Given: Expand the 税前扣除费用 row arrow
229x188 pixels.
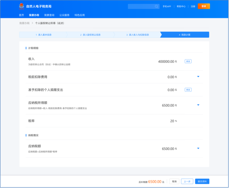Looking at the screenshot, I should 198,77.
